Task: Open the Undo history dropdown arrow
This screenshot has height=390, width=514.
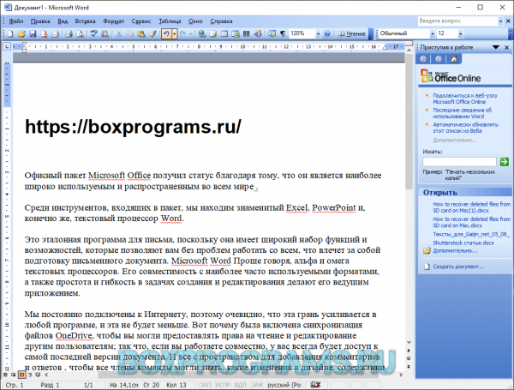Action: [x=175, y=33]
